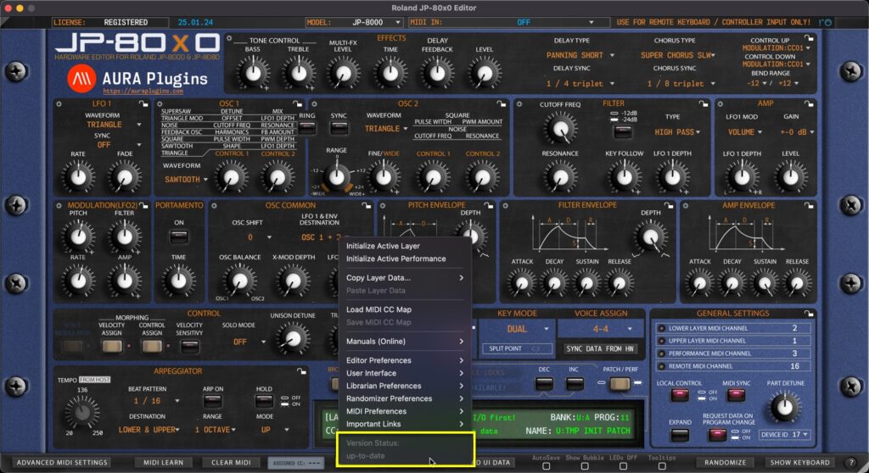Open the Key Mode DUAL dropdown
Viewport: 869px width, 473px height.
pos(517,329)
